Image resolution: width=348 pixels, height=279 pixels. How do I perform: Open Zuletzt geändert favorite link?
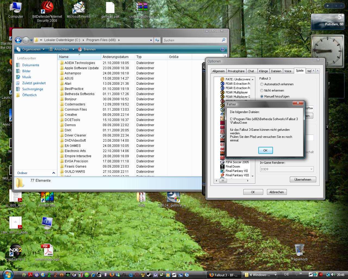tap(34, 83)
